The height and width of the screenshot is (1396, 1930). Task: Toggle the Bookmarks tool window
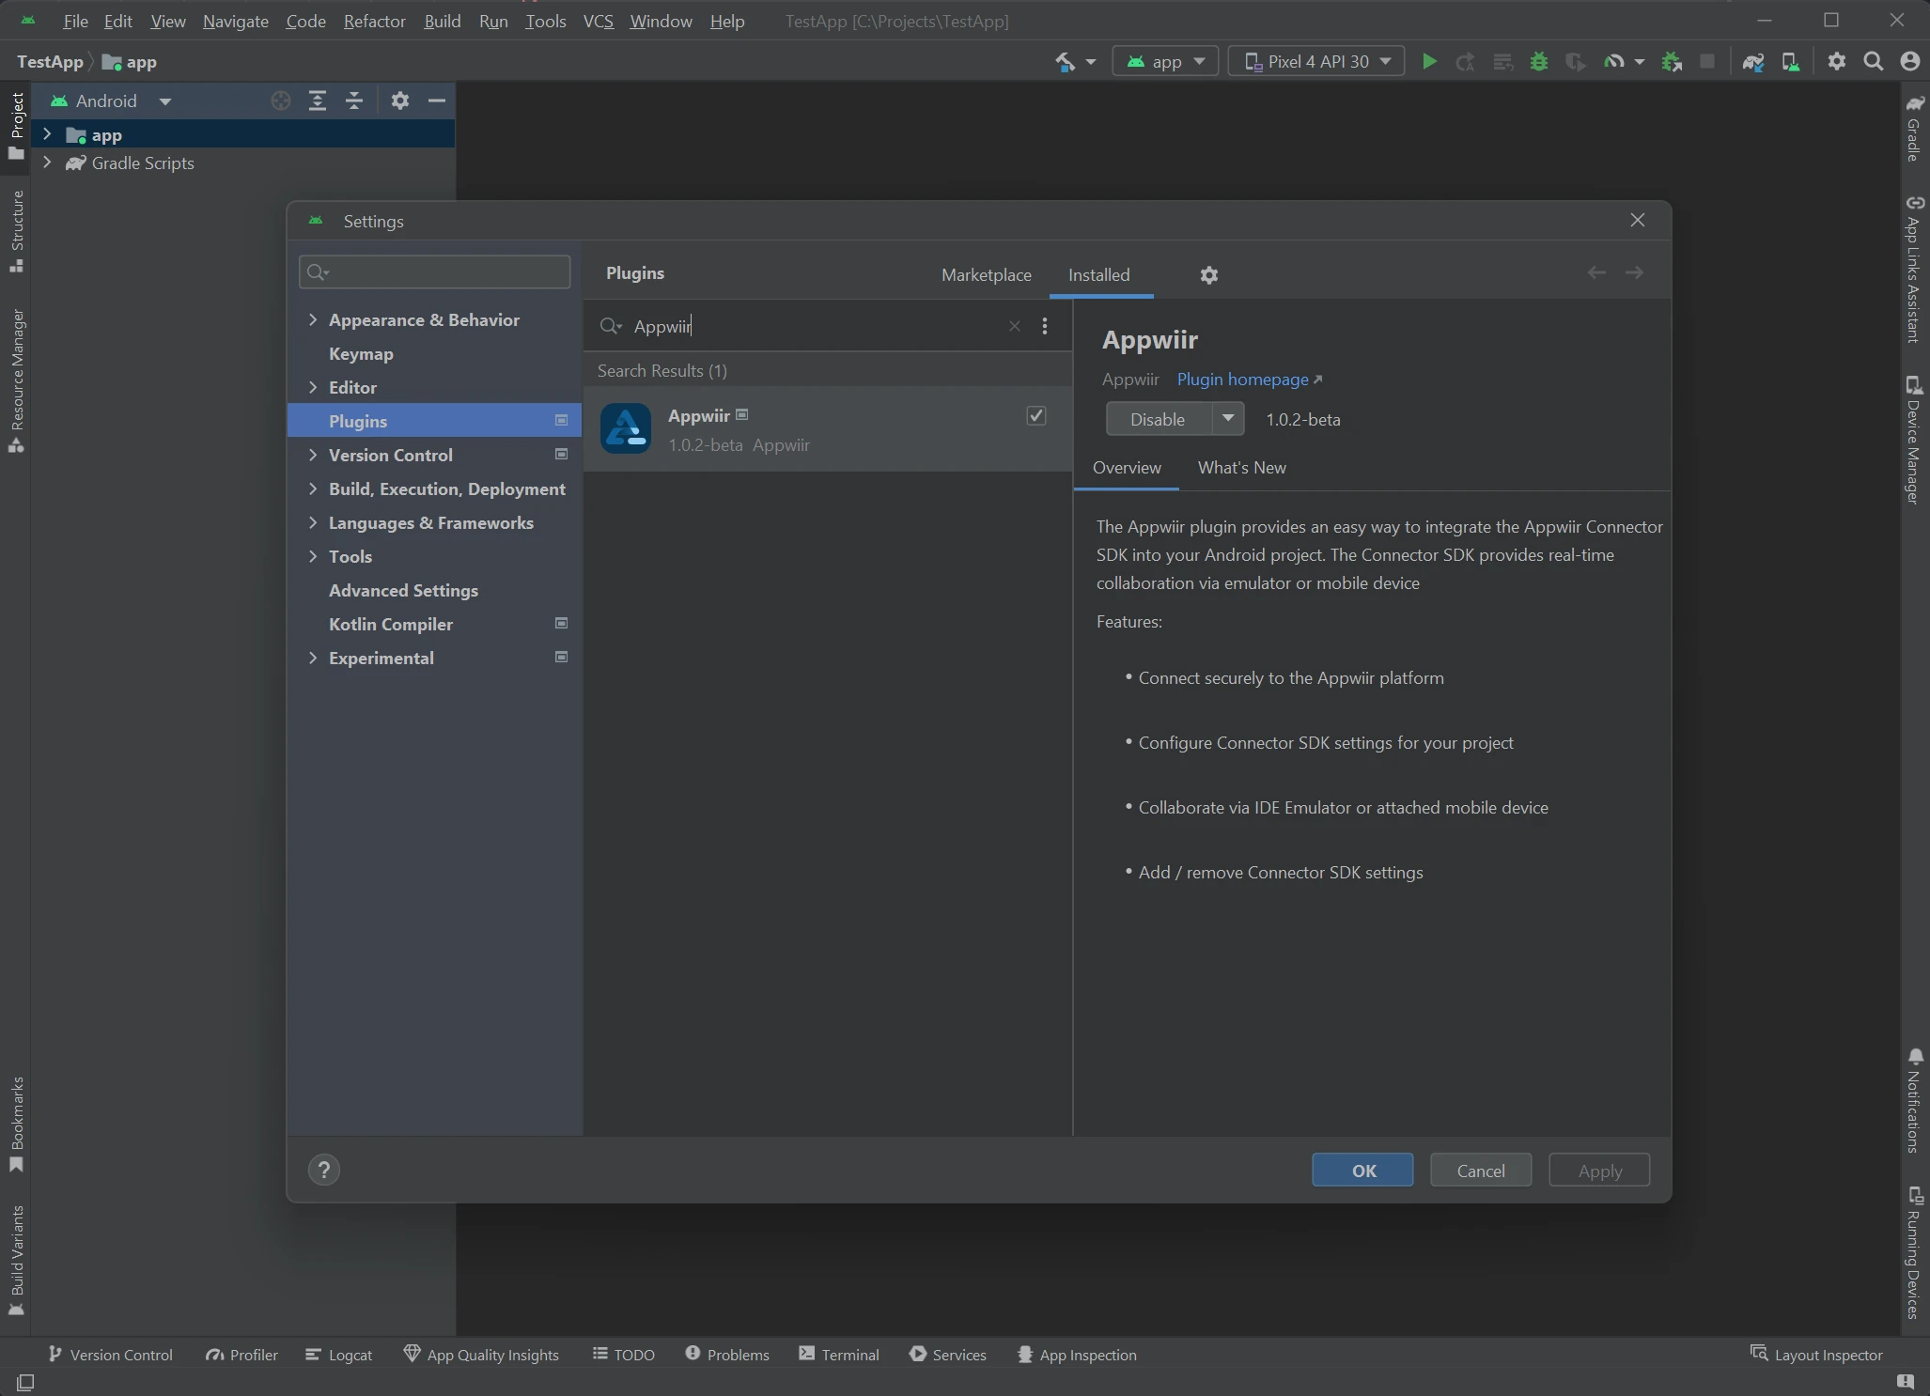pos(16,1125)
